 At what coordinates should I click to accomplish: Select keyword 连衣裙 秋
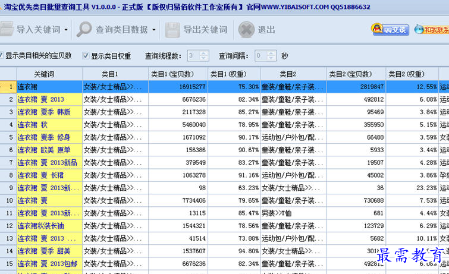(x=49, y=125)
